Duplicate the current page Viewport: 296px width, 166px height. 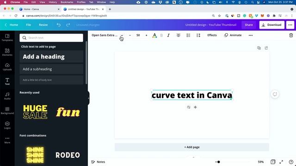(x=259, y=48)
